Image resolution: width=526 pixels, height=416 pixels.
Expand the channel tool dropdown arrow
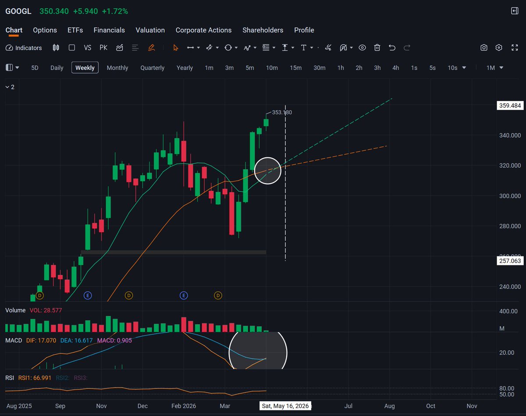click(x=217, y=48)
